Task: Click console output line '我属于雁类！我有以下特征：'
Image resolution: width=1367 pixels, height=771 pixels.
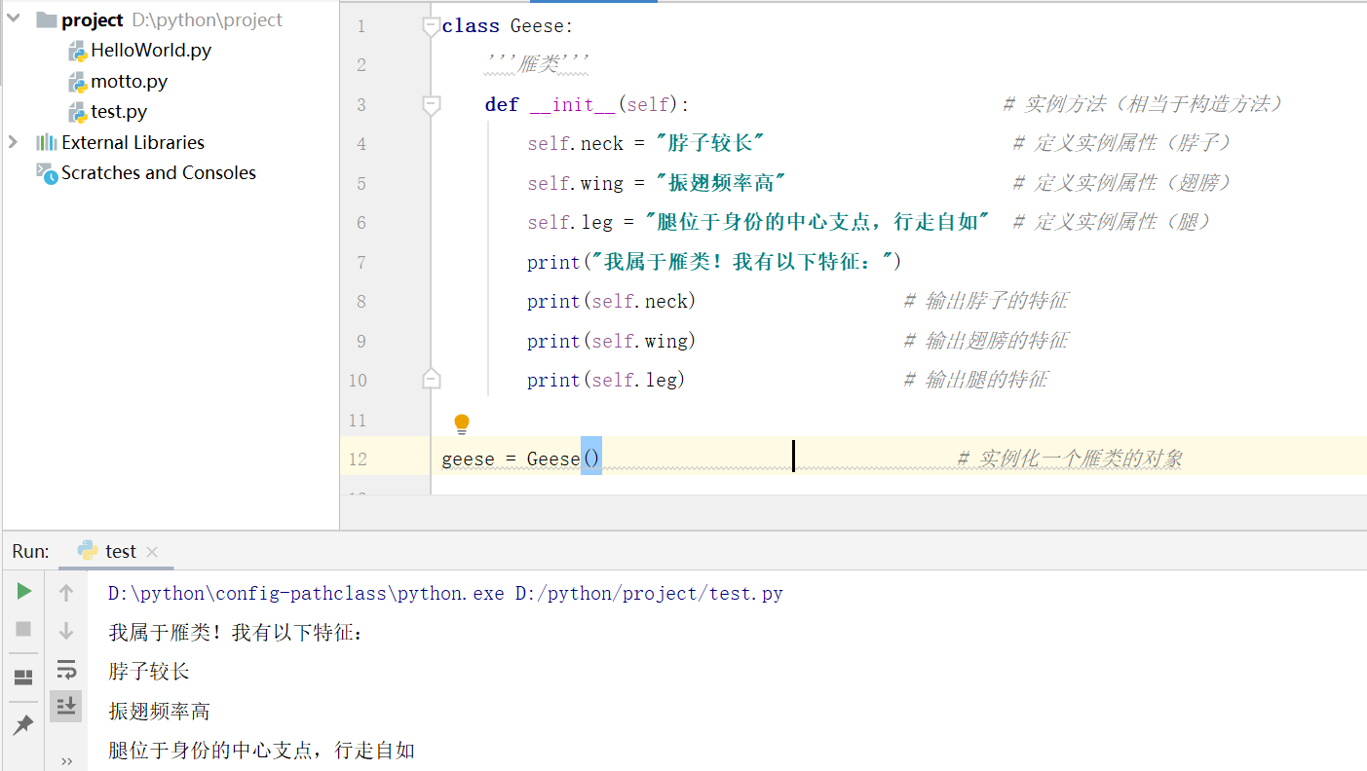Action: point(238,633)
